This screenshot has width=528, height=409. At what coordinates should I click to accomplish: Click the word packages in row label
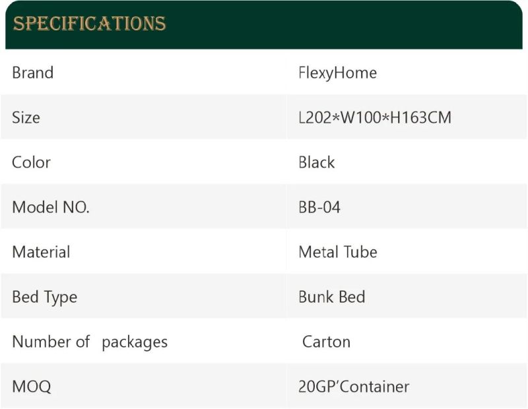135,343
